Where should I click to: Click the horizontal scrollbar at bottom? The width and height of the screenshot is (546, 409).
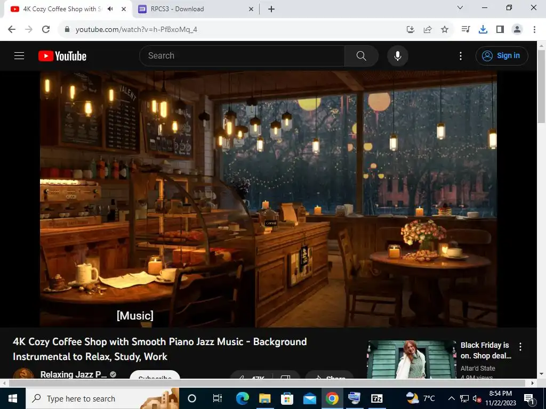(267, 383)
